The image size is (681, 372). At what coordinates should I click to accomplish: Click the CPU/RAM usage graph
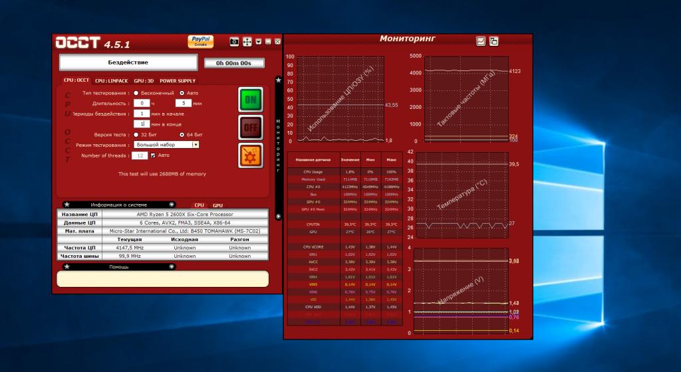[x=340, y=99]
